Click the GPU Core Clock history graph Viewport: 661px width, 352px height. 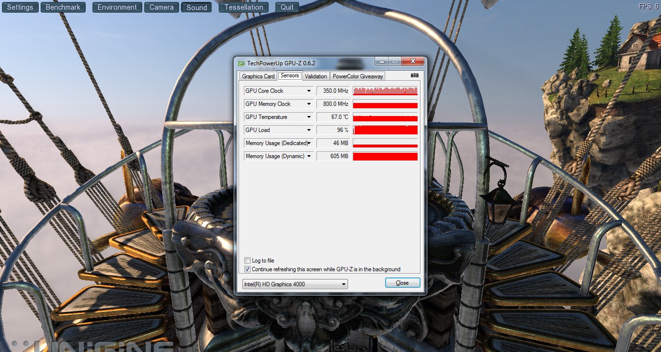385,91
